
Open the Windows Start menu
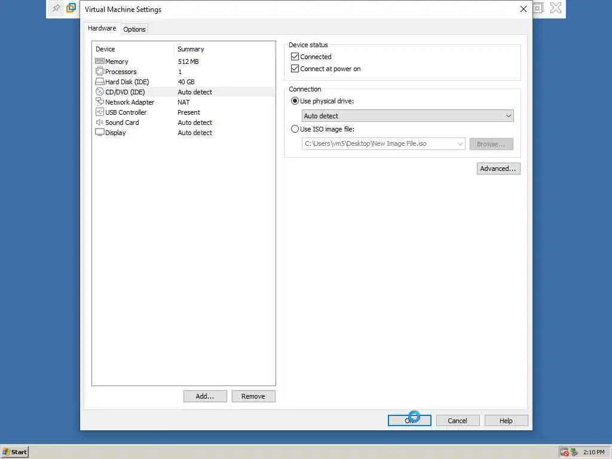[14, 452]
